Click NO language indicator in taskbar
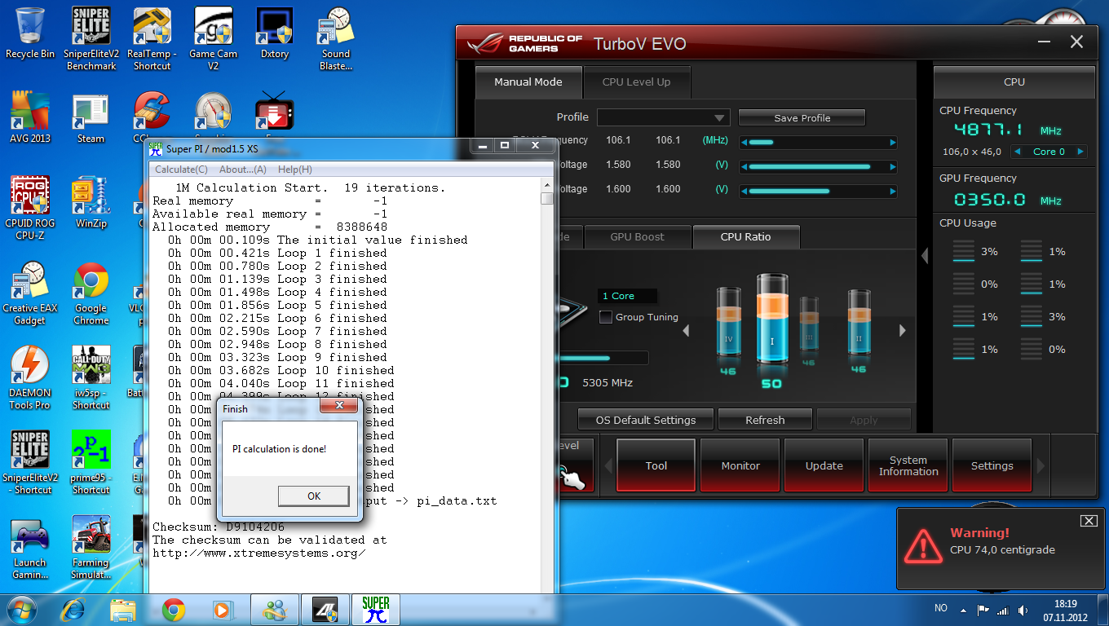This screenshot has width=1109, height=626. (x=941, y=609)
